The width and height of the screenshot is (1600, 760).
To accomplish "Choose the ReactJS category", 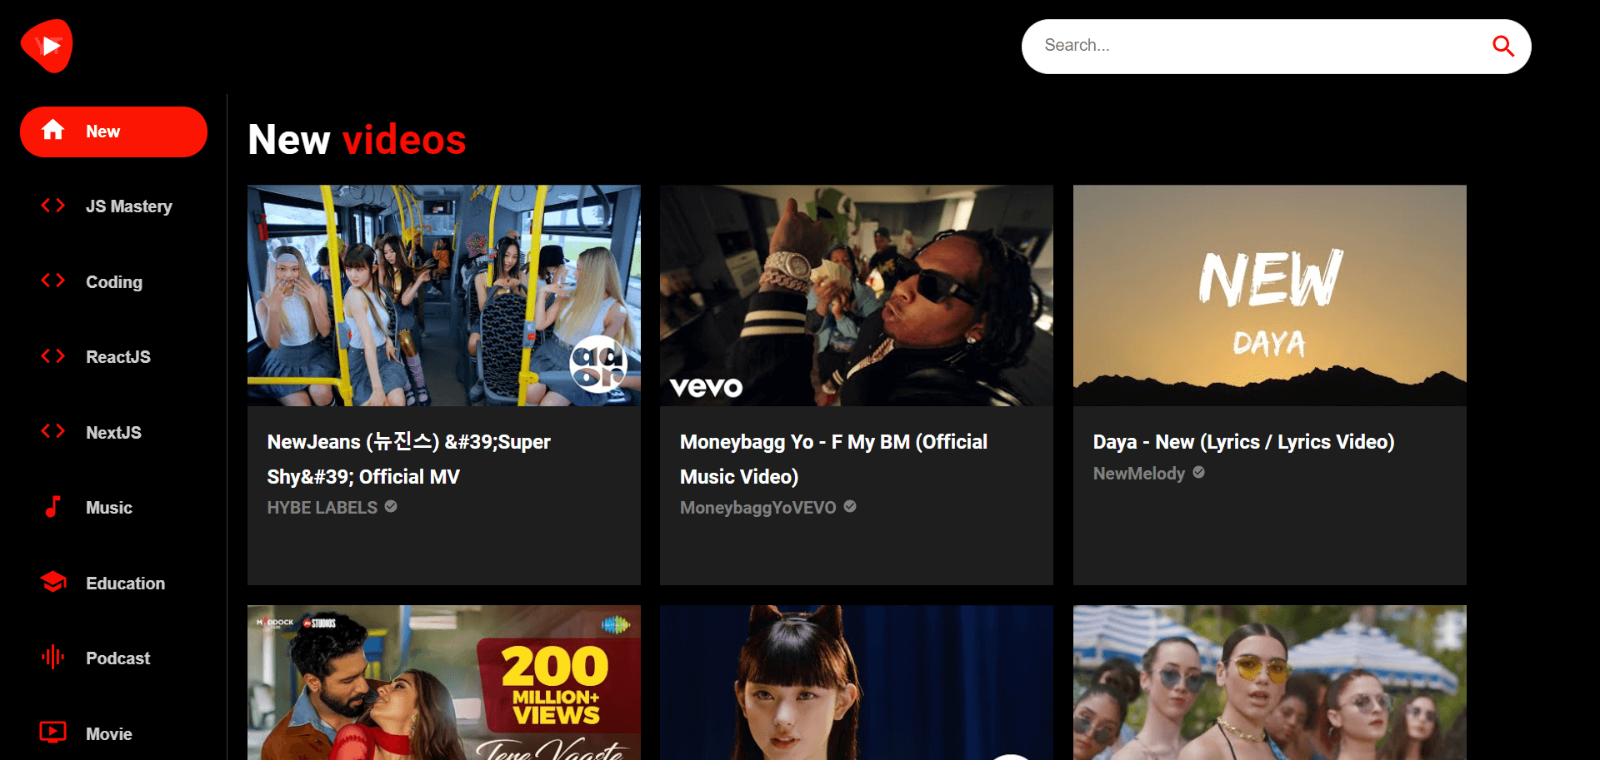I will pos(113,357).
